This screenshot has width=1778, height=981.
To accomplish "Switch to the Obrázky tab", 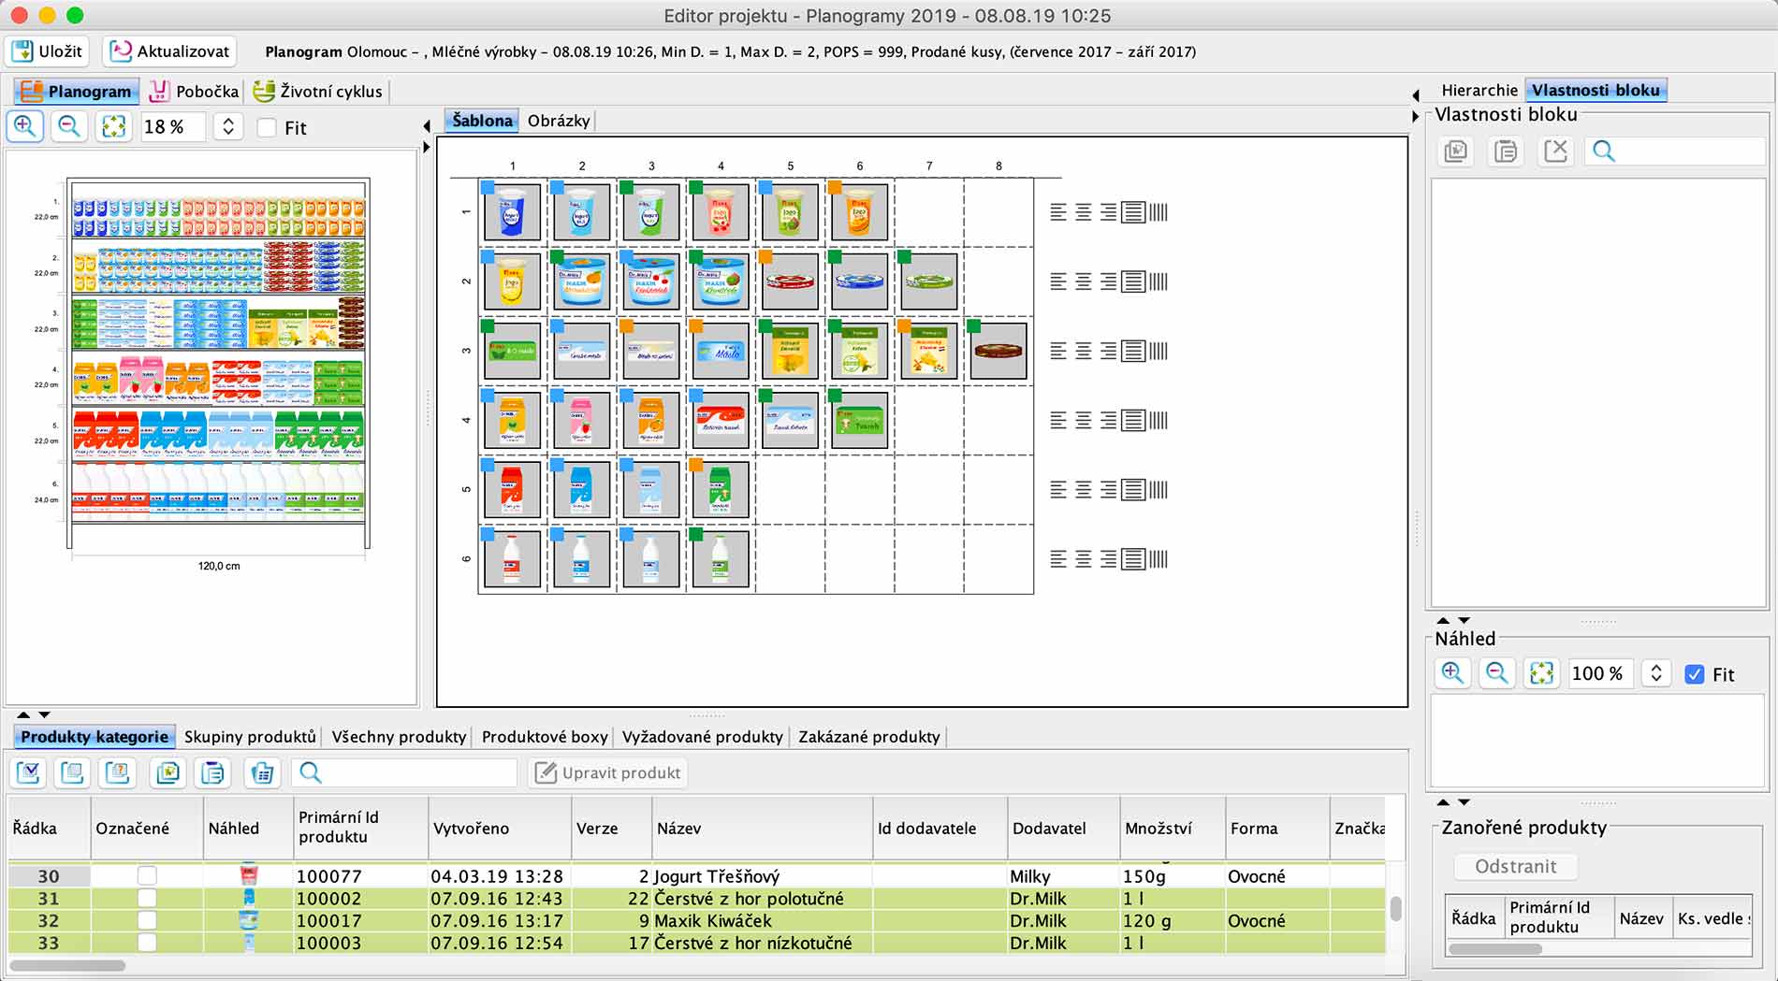I will click(x=559, y=121).
